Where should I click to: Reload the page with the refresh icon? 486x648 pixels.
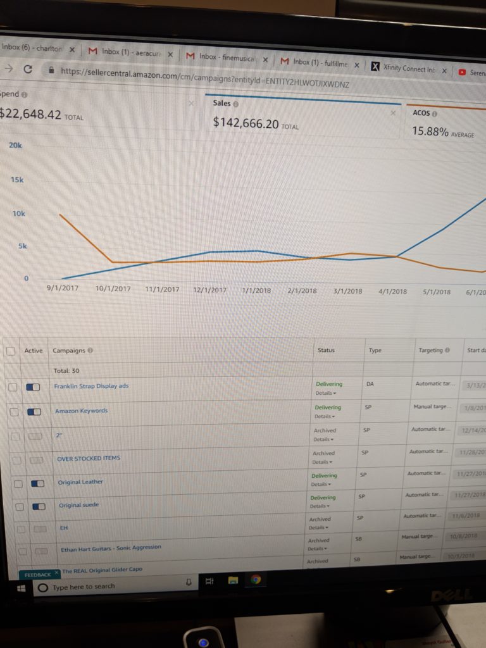[x=28, y=69]
